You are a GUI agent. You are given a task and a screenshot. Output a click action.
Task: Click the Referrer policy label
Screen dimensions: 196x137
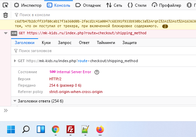[30, 92]
